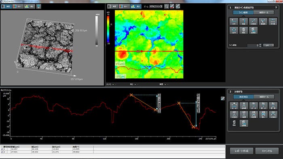The width and height of the screenshot is (283, 159).
Task: Click the 3D surface view preview
Action: pyautogui.click(x=52, y=48)
